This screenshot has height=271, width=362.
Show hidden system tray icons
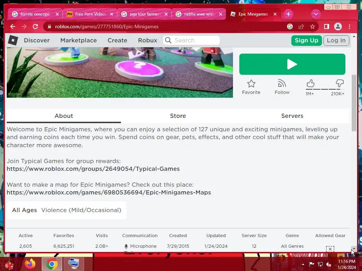303,264
